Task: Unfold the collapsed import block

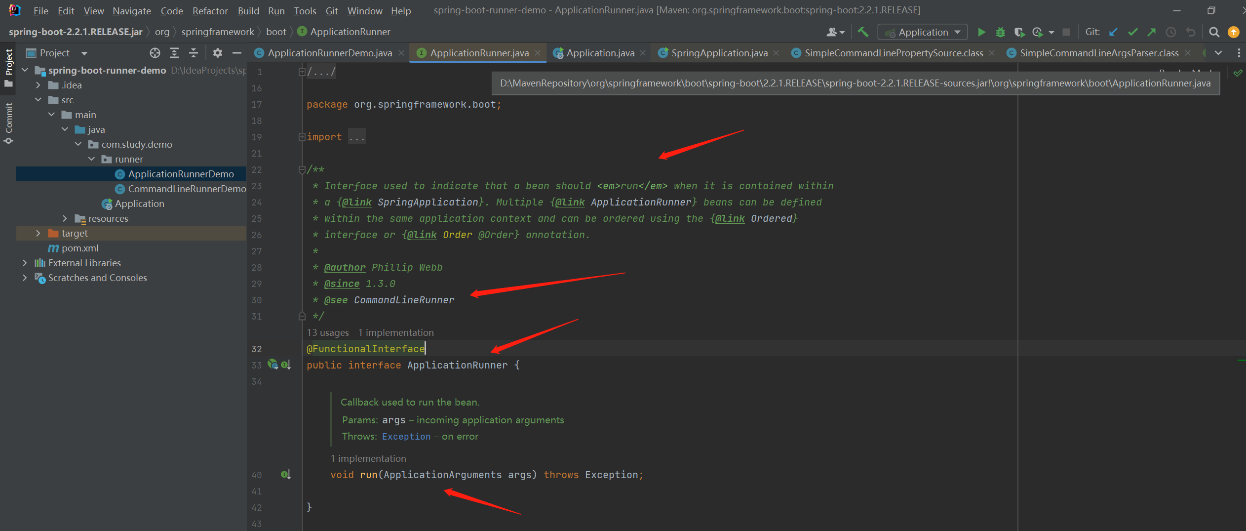Action: pyautogui.click(x=302, y=137)
